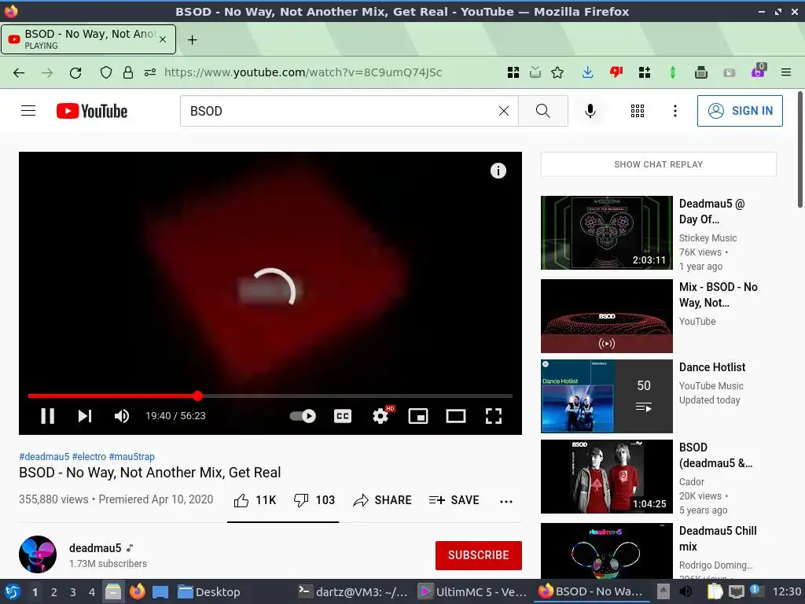
Task: Open more actions ellipsis below video
Action: (506, 501)
